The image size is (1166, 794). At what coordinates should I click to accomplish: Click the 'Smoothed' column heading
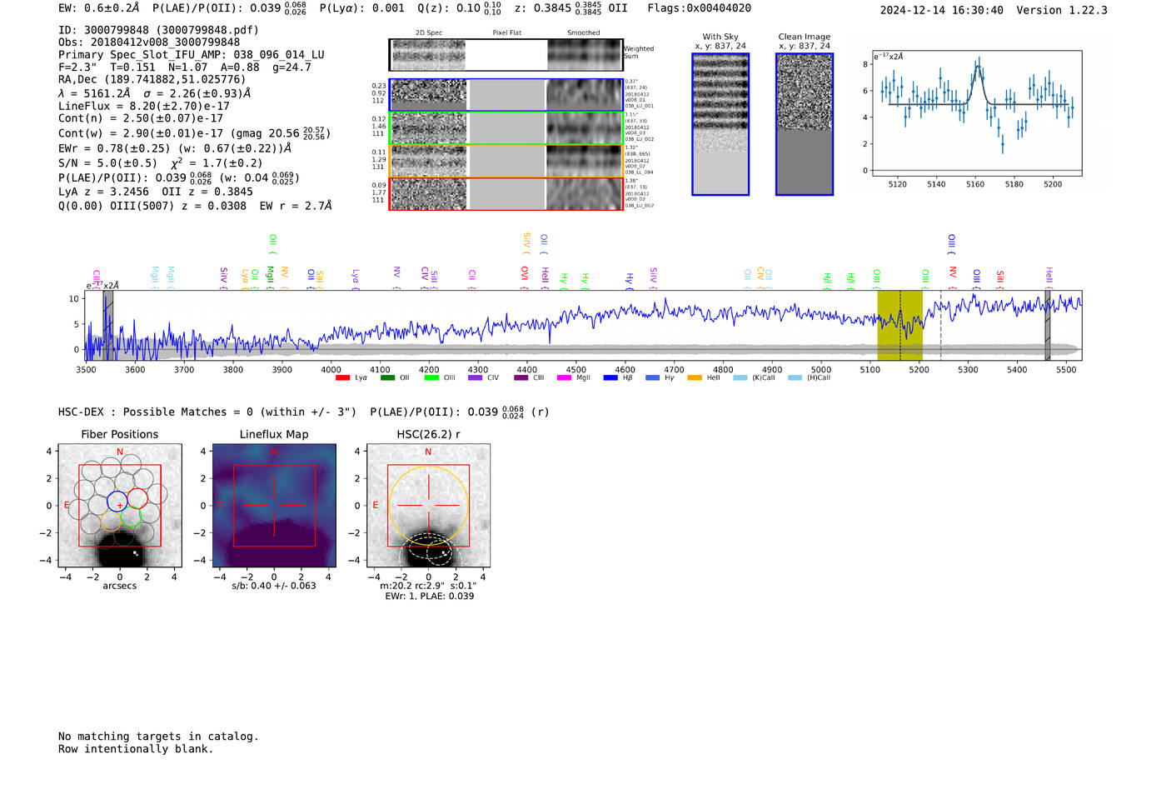tap(584, 33)
